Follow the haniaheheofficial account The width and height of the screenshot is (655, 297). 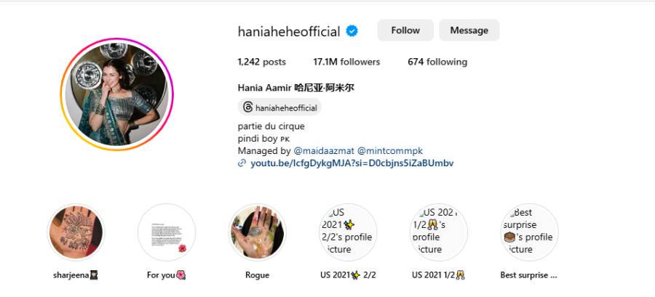pos(405,30)
